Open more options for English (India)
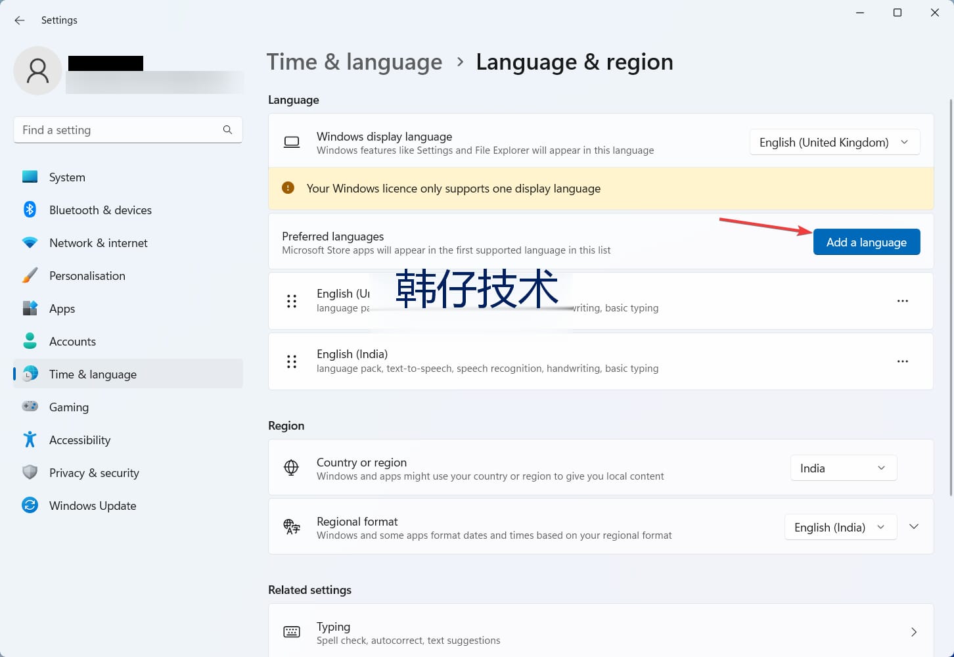This screenshot has width=954, height=657. tap(903, 361)
